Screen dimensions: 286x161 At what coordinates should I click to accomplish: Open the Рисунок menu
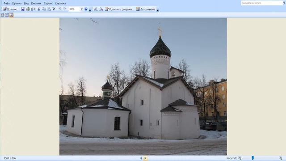click(x=36, y=3)
